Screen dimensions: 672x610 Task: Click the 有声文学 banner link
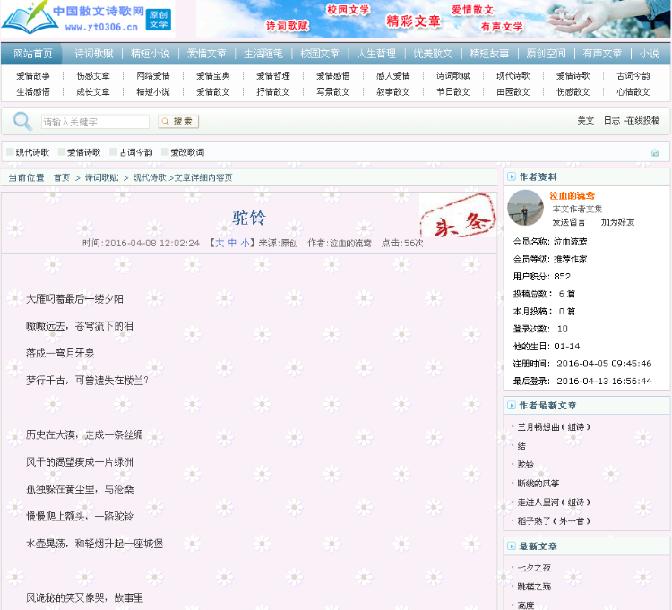502,27
